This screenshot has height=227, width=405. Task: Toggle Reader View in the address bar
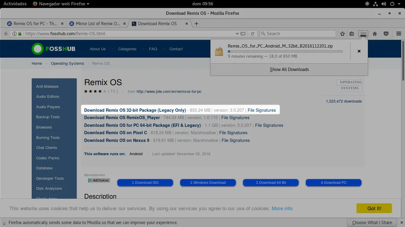[243, 33]
